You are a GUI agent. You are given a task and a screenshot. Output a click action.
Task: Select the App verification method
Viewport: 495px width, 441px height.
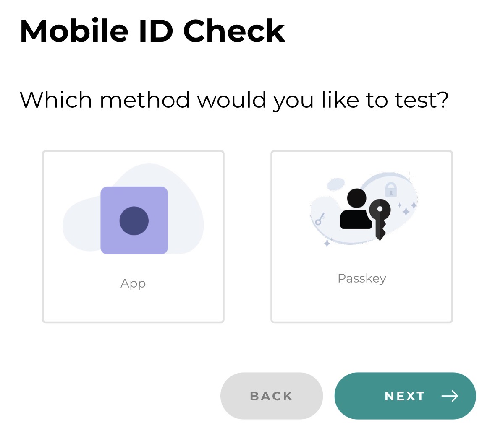click(x=134, y=237)
